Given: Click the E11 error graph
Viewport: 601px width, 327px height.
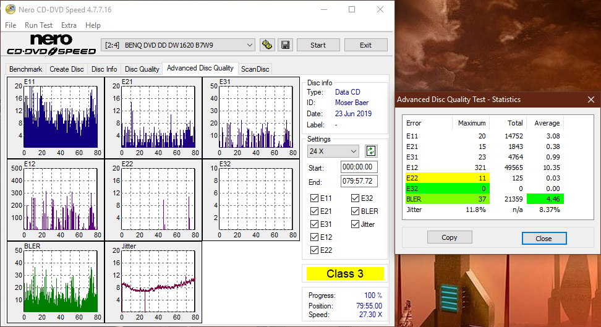Looking at the screenshot, I should coord(56,117).
